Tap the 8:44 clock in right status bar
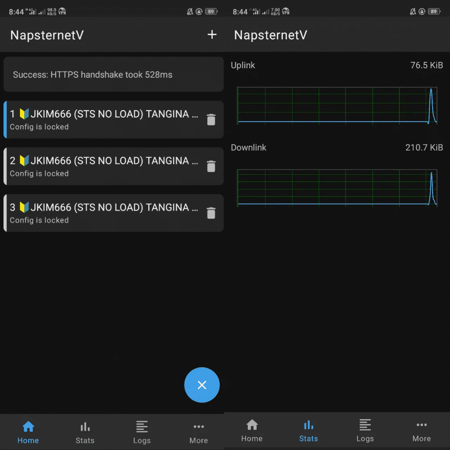This screenshot has height=450, width=450. click(240, 12)
